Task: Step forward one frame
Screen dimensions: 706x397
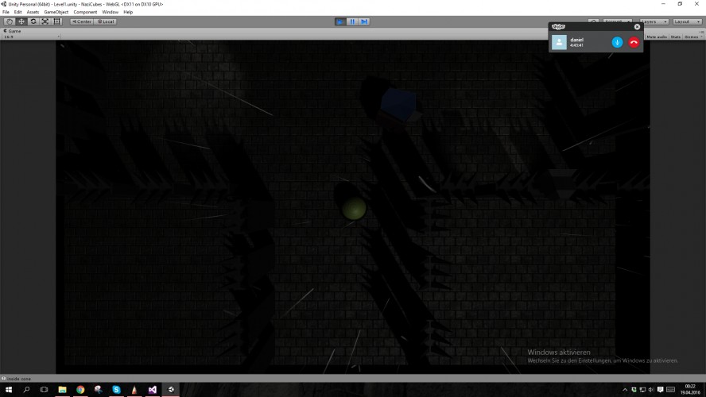Action: point(364,21)
